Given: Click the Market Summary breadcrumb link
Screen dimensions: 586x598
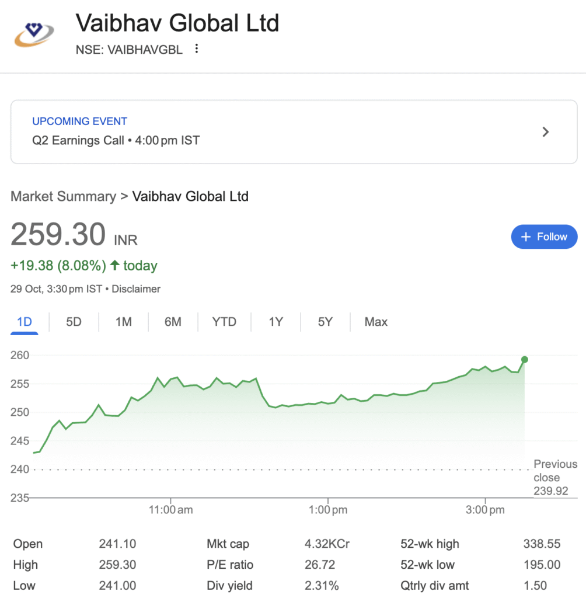Looking at the screenshot, I should [63, 196].
